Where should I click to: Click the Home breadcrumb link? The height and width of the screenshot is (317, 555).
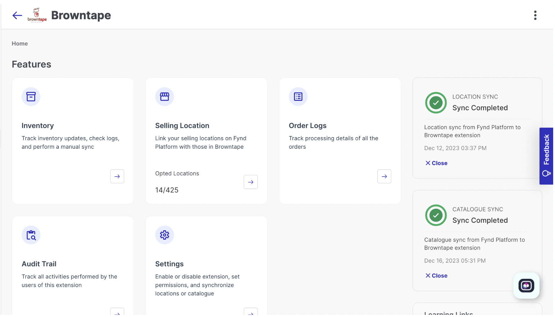click(x=20, y=44)
